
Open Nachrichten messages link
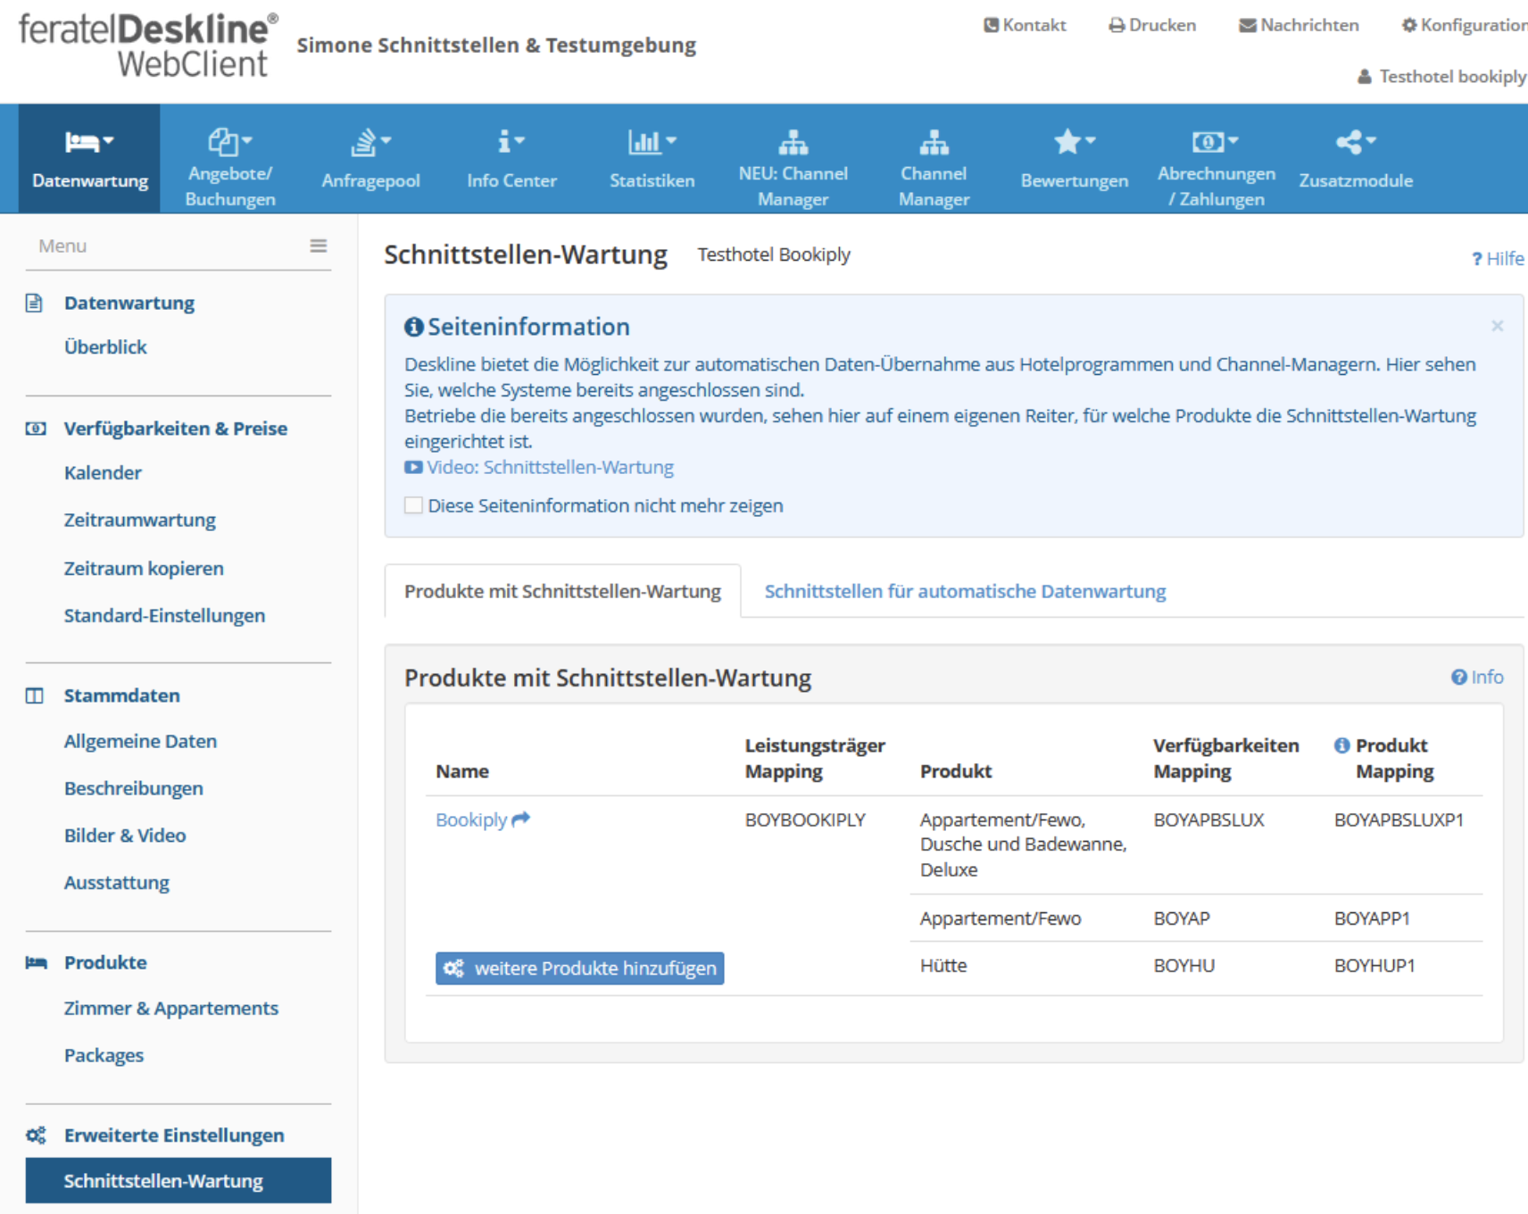point(1299,25)
